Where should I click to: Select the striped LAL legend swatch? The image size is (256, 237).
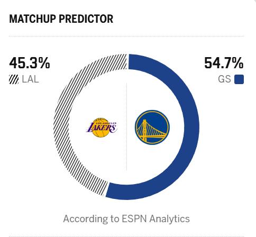coord(14,79)
